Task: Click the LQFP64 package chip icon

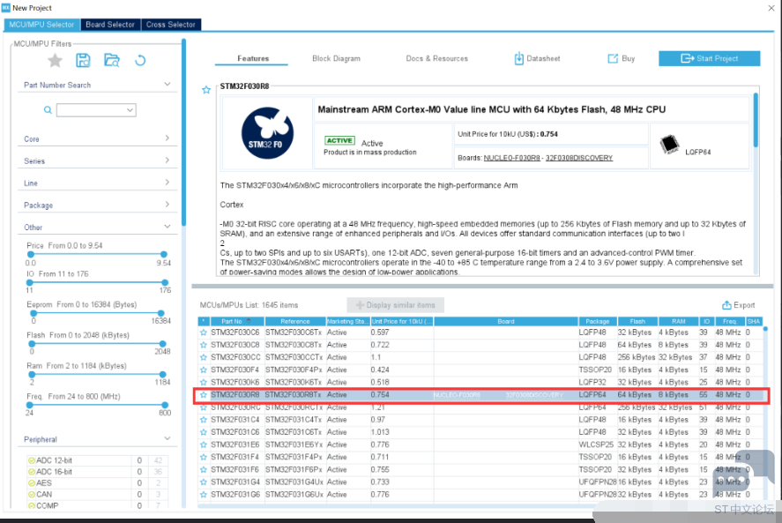Action: pyautogui.click(x=669, y=145)
